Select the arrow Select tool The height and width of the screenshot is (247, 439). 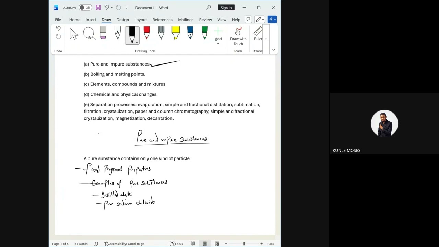74,34
